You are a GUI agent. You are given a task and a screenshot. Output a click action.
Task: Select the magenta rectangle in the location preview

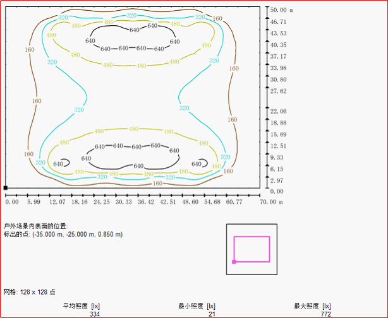pyautogui.click(x=252, y=237)
